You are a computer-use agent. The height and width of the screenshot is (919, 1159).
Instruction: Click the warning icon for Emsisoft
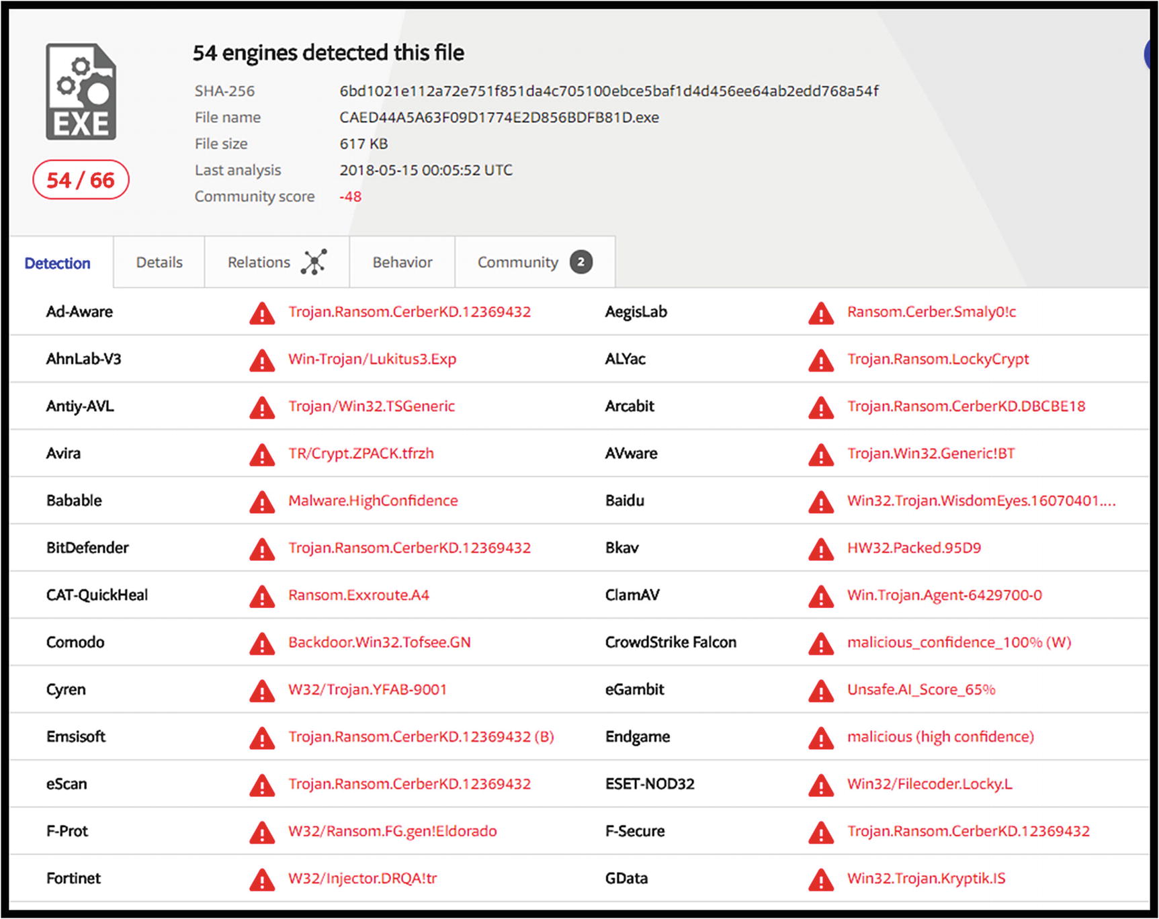pyautogui.click(x=262, y=738)
